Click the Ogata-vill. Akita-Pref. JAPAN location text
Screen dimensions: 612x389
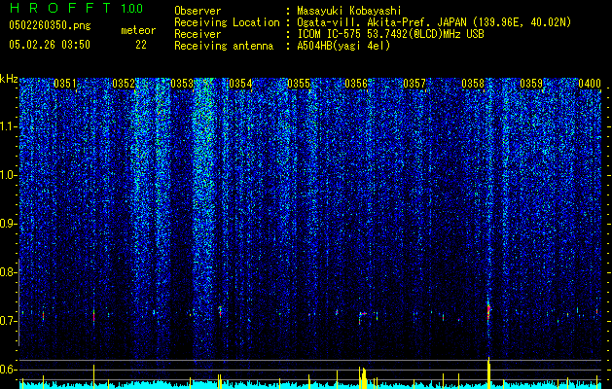[435, 22]
